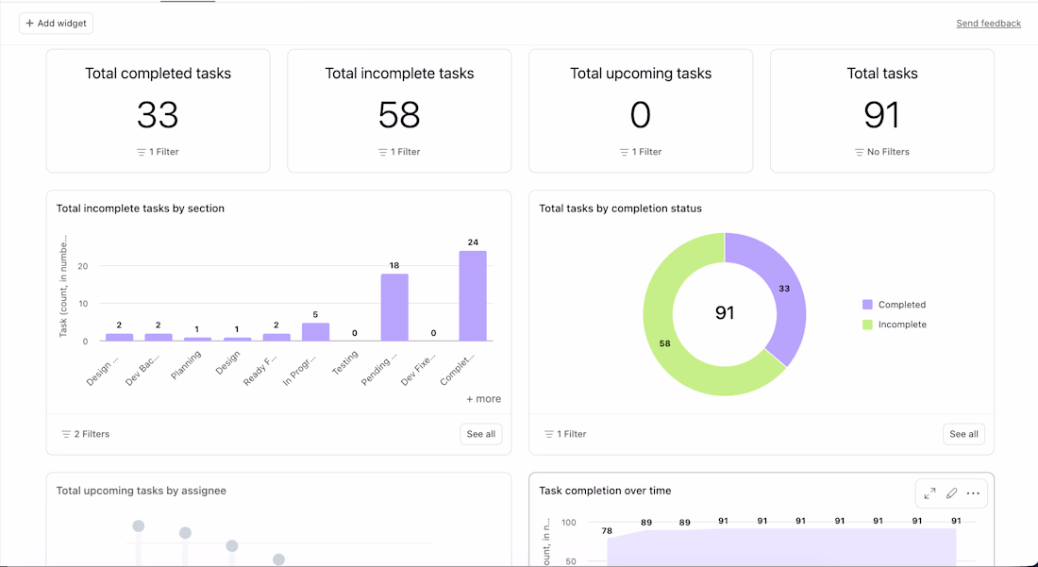This screenshot has width=1038, height=567.
Task: Open 2 Filters on incomplete tasks by section
Action: coord(85,434)
